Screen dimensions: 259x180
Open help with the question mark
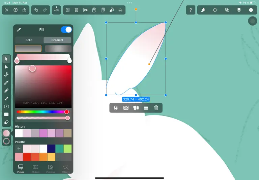191,10
